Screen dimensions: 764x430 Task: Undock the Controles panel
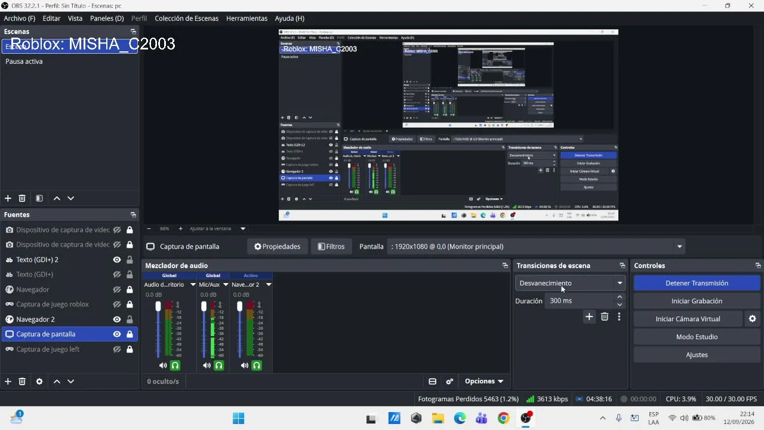tap(758, 266)
